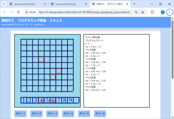Viewport: 174px width, 119px height.
Task: Switch to first JavaScriptのExample tab
Action: pyautogui.click(x=28, y=4)
